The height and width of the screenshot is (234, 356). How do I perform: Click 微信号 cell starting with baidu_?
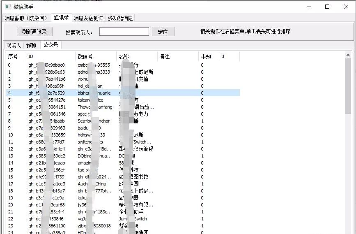coord(89,128)
